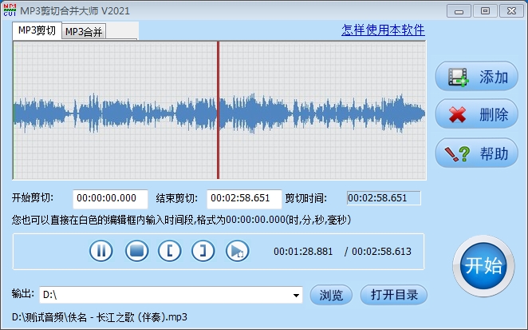This screenshot has width=528, height=330.
Task: Click the 结束剪切 end time field
Action: pos(244,199)
